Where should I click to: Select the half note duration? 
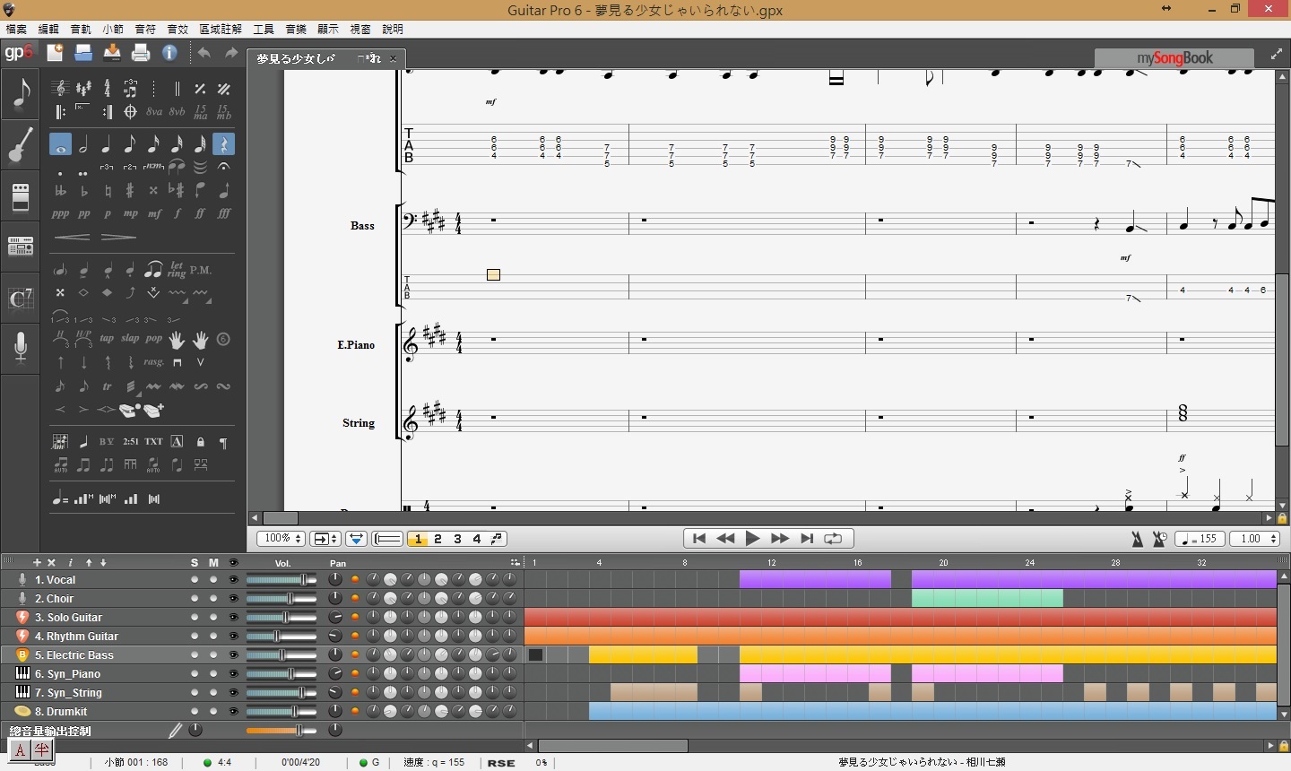pos(83,143)
